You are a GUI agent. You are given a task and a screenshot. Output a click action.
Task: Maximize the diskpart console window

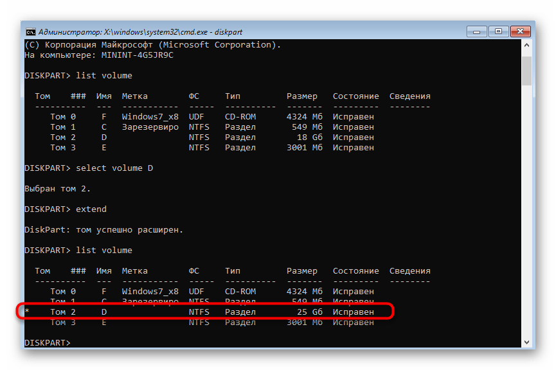[x=498, y=30]
